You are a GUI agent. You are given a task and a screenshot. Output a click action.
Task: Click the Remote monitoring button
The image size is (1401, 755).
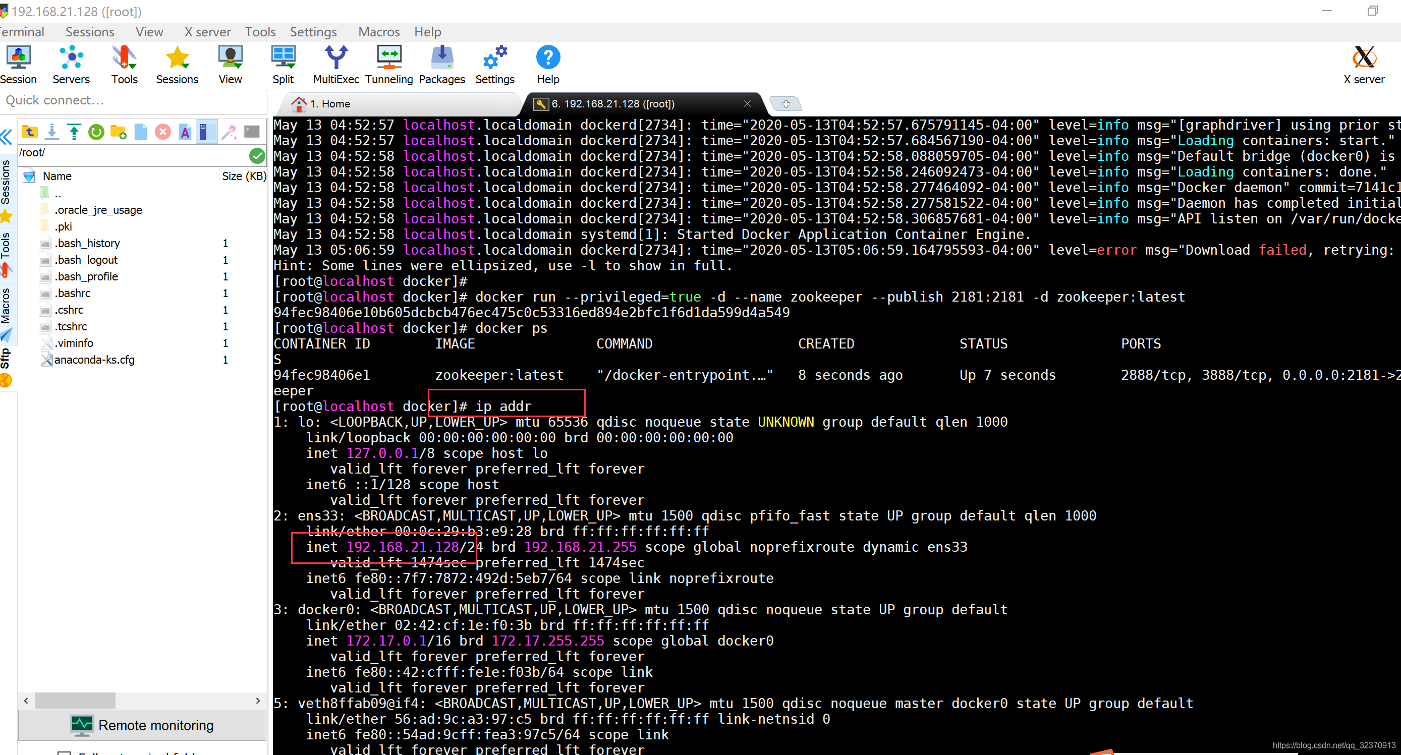[142, 725]
